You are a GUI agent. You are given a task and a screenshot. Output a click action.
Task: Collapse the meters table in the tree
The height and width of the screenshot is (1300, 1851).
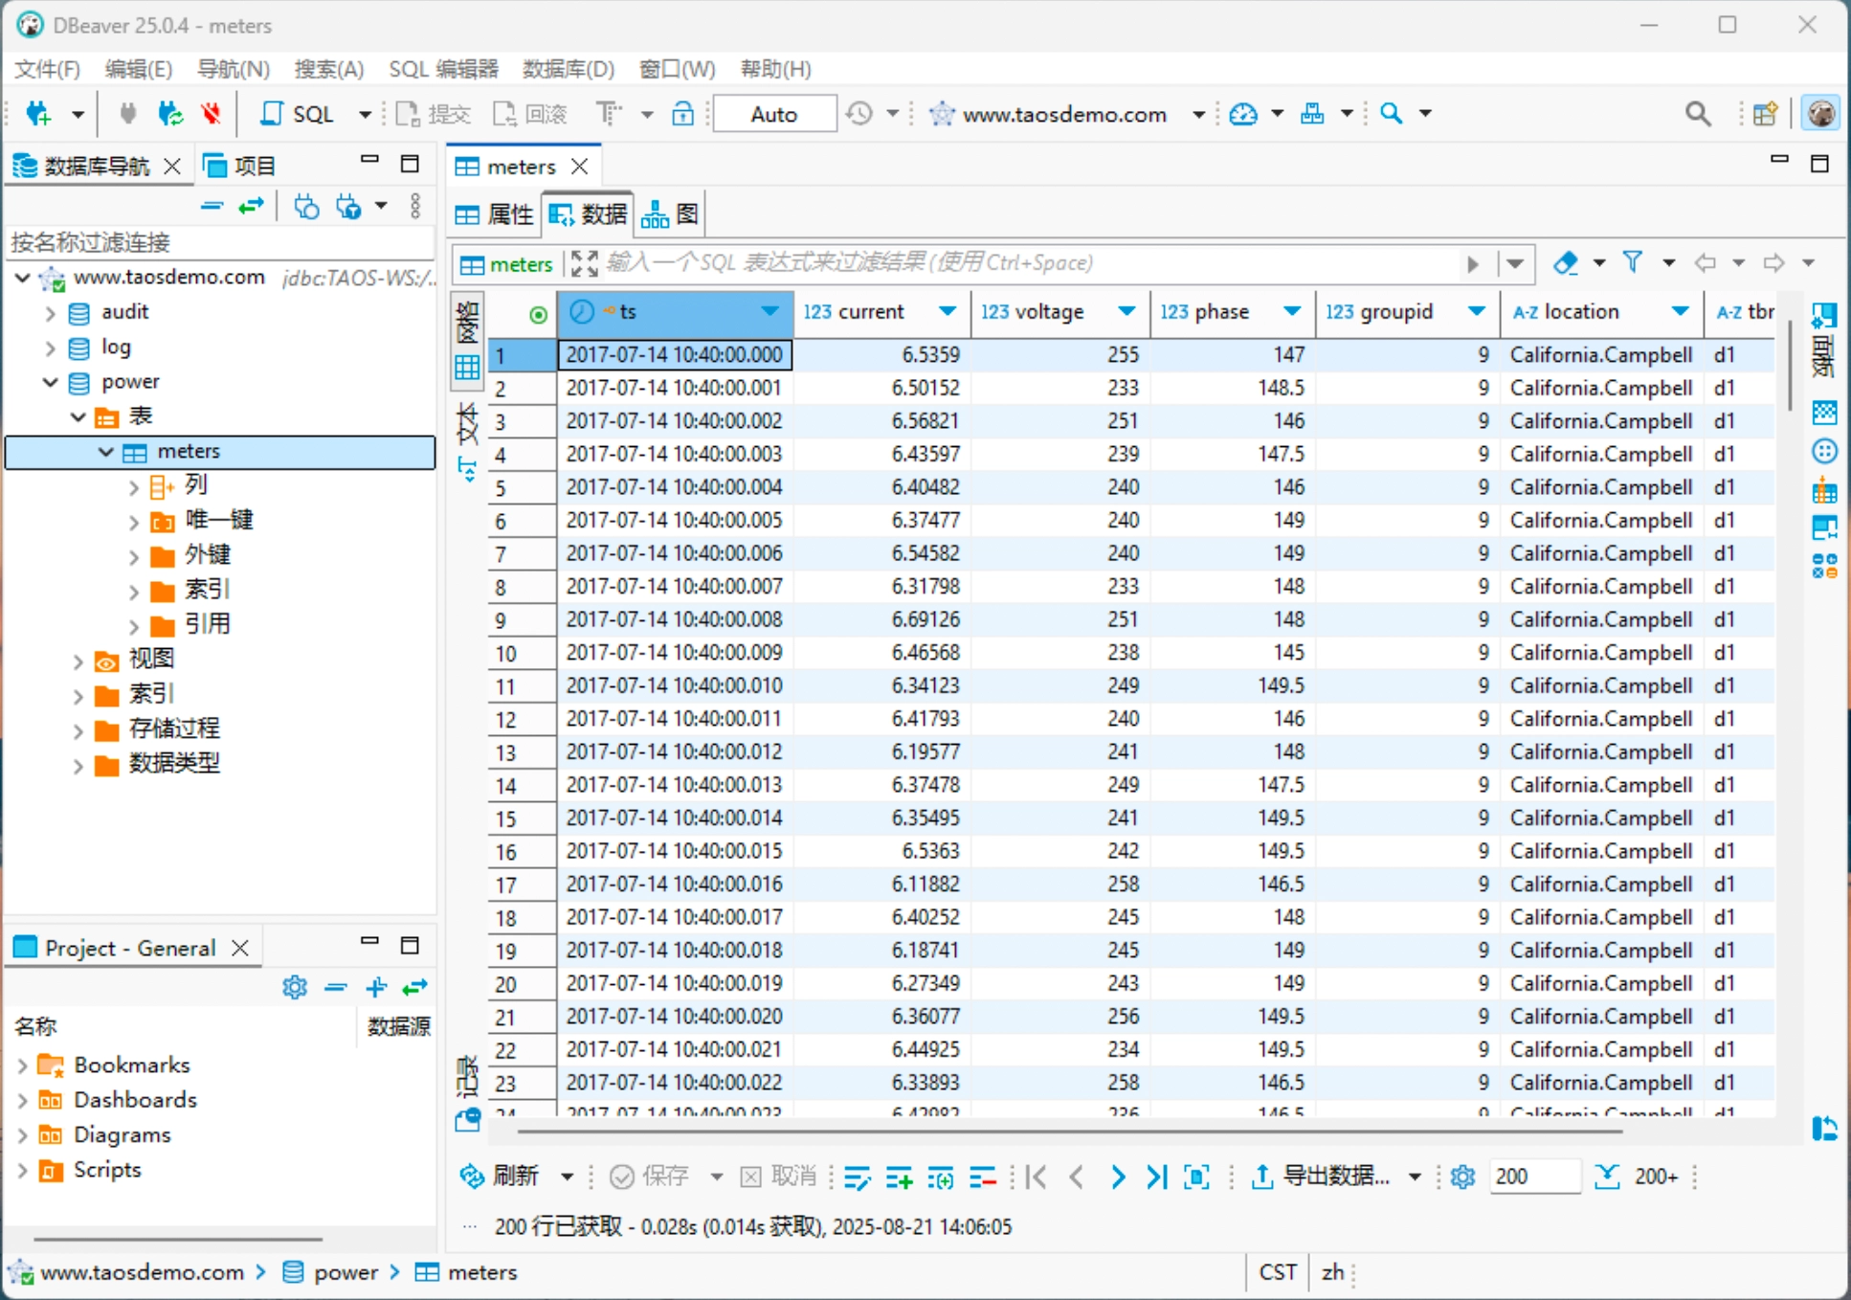[105, 452]
